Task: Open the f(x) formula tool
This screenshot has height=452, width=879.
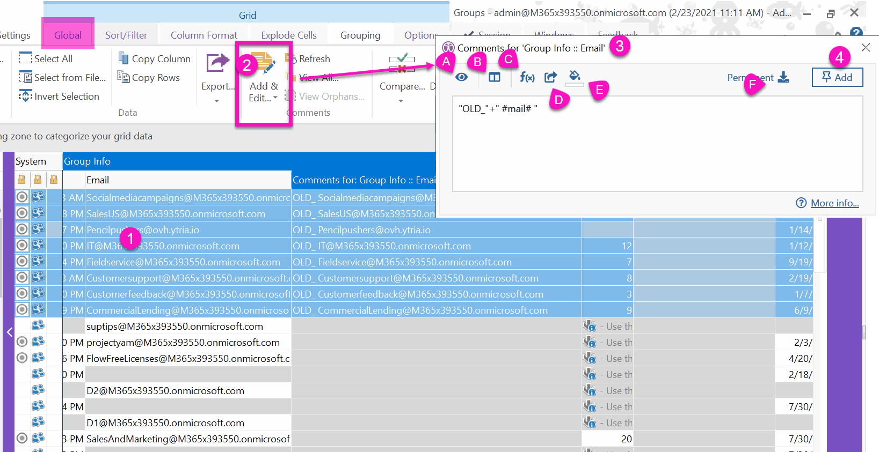Action: point(527,78)
